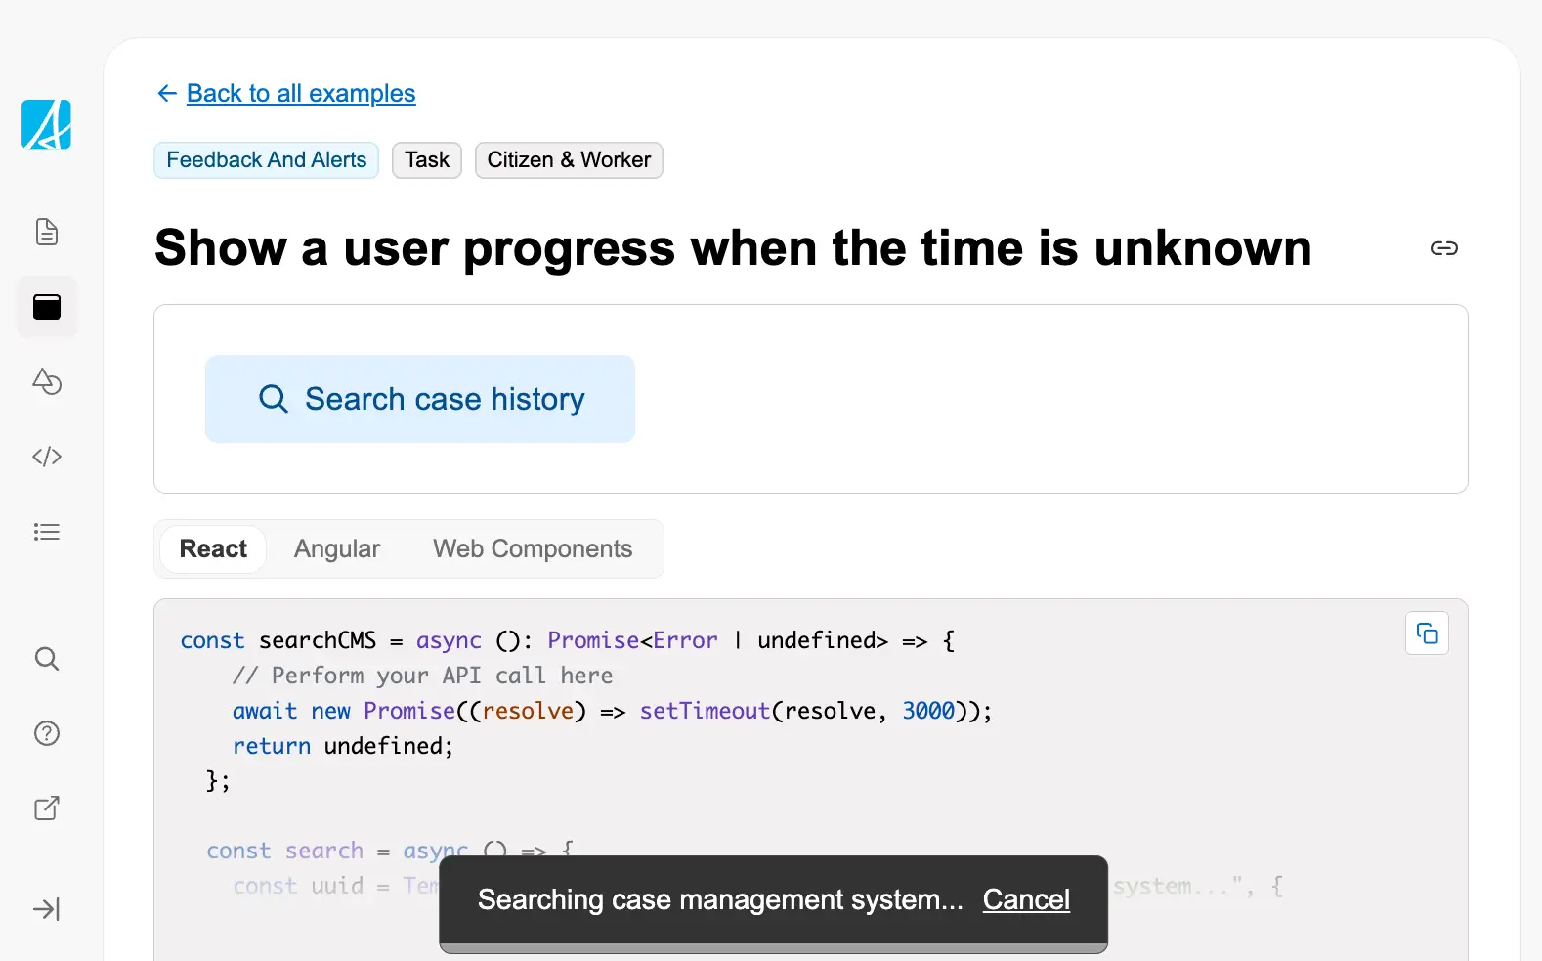Click the external link icon in the sidebar

pos(47,808)
